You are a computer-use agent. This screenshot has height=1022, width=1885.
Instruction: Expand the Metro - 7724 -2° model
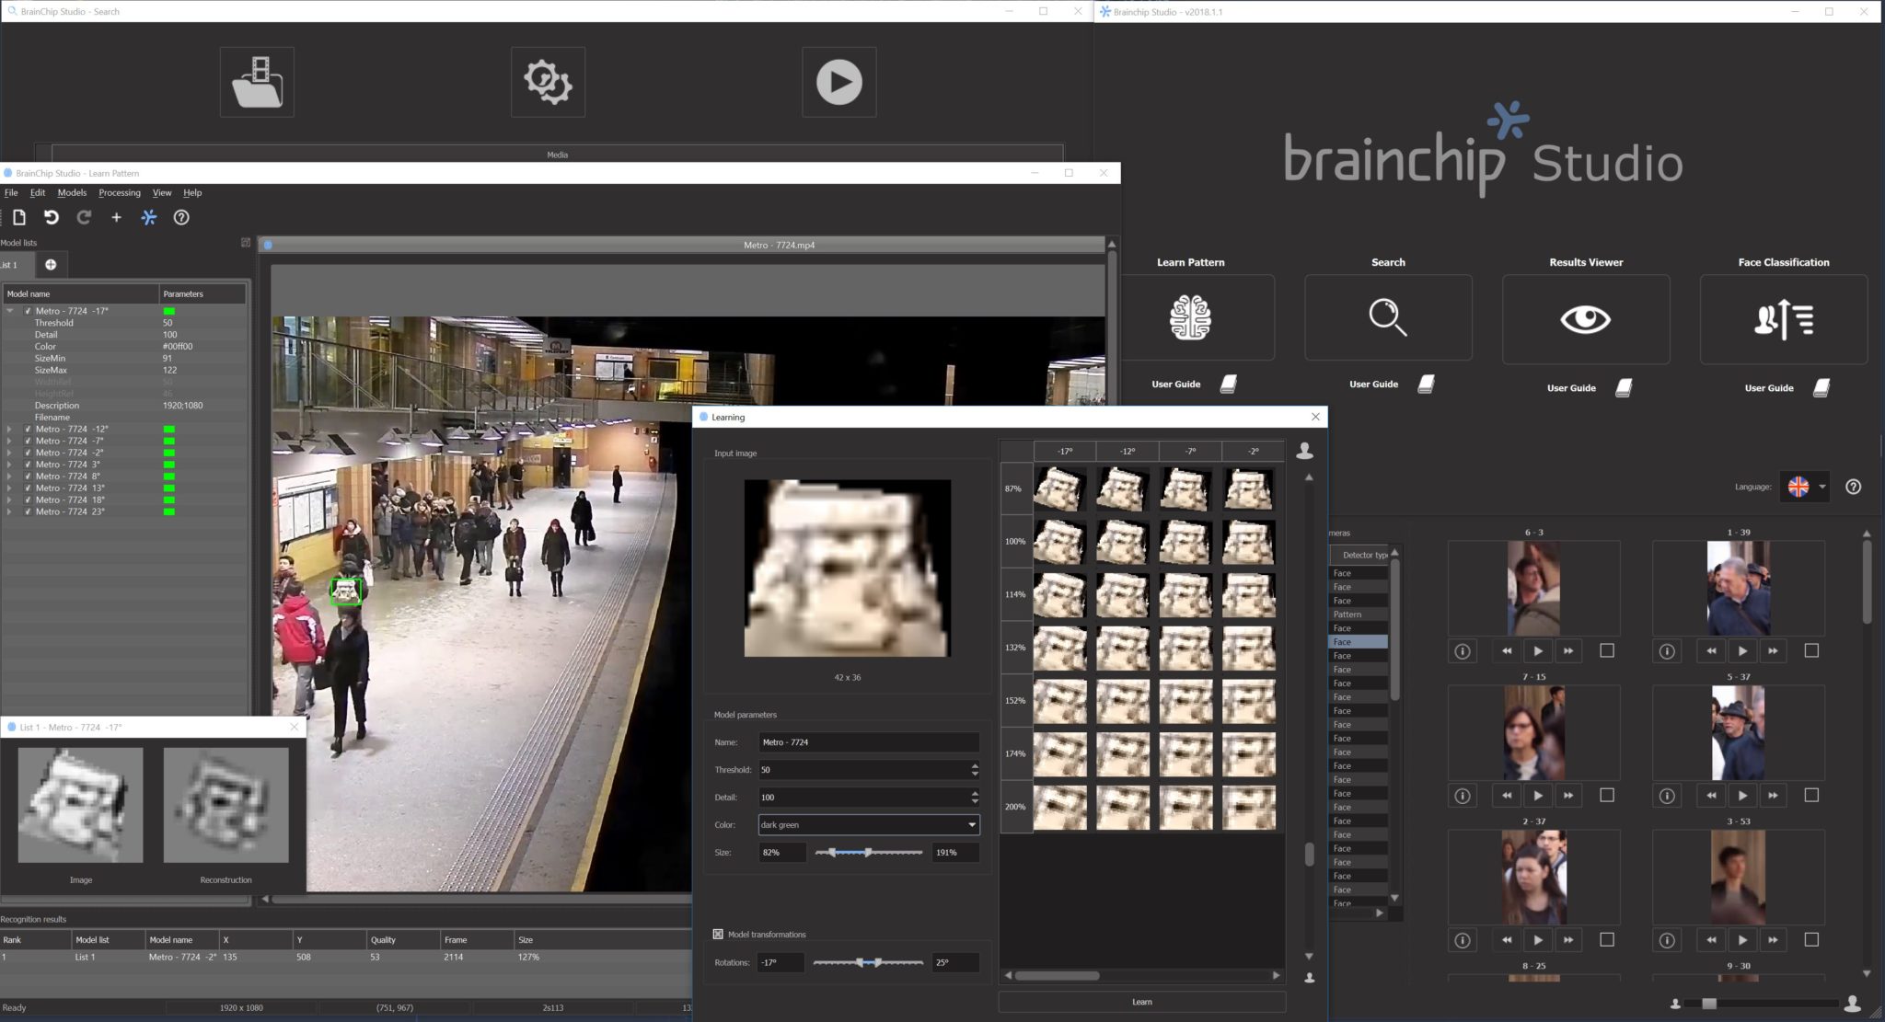pyautogui.click(x=10, y=453)
